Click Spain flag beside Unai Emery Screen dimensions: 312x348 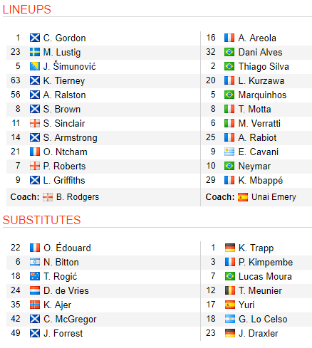(243, 197)
